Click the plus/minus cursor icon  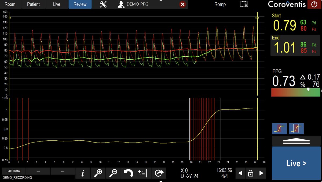(144, 173)
